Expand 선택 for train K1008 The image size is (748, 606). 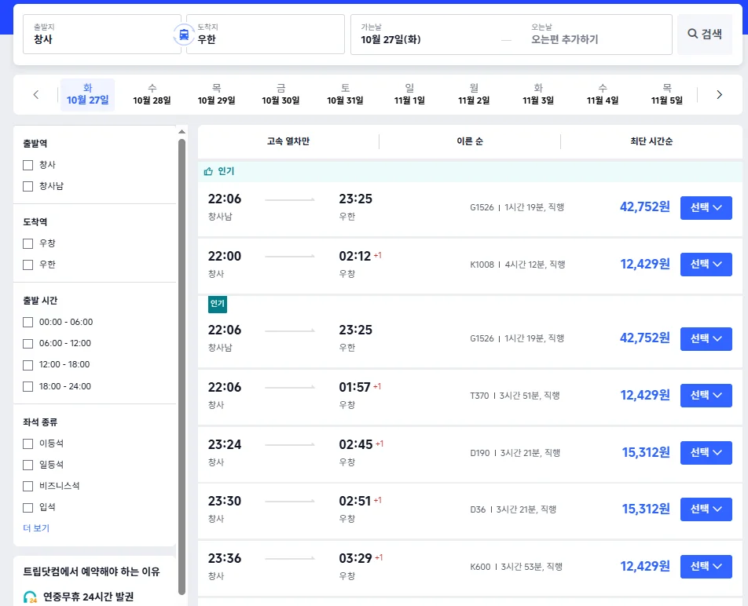(x=706, y=264)
